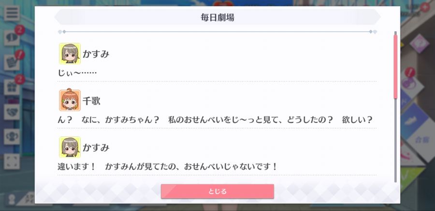Tap the dimmed sidebar icon below the handshake
This screenshot has height=211, width=435.
12,137
